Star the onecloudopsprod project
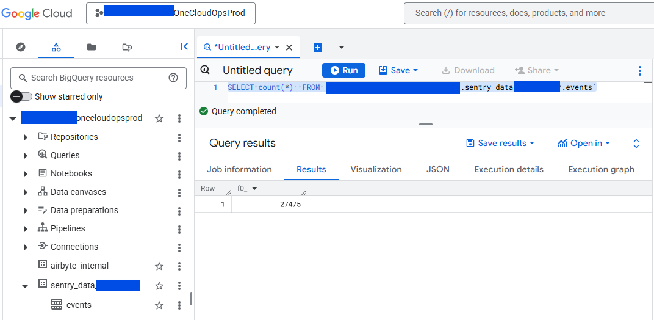The image size is (654, 320). coord(159,118)
